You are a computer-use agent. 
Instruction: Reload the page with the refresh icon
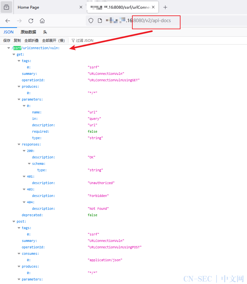(x=31, y=21)
